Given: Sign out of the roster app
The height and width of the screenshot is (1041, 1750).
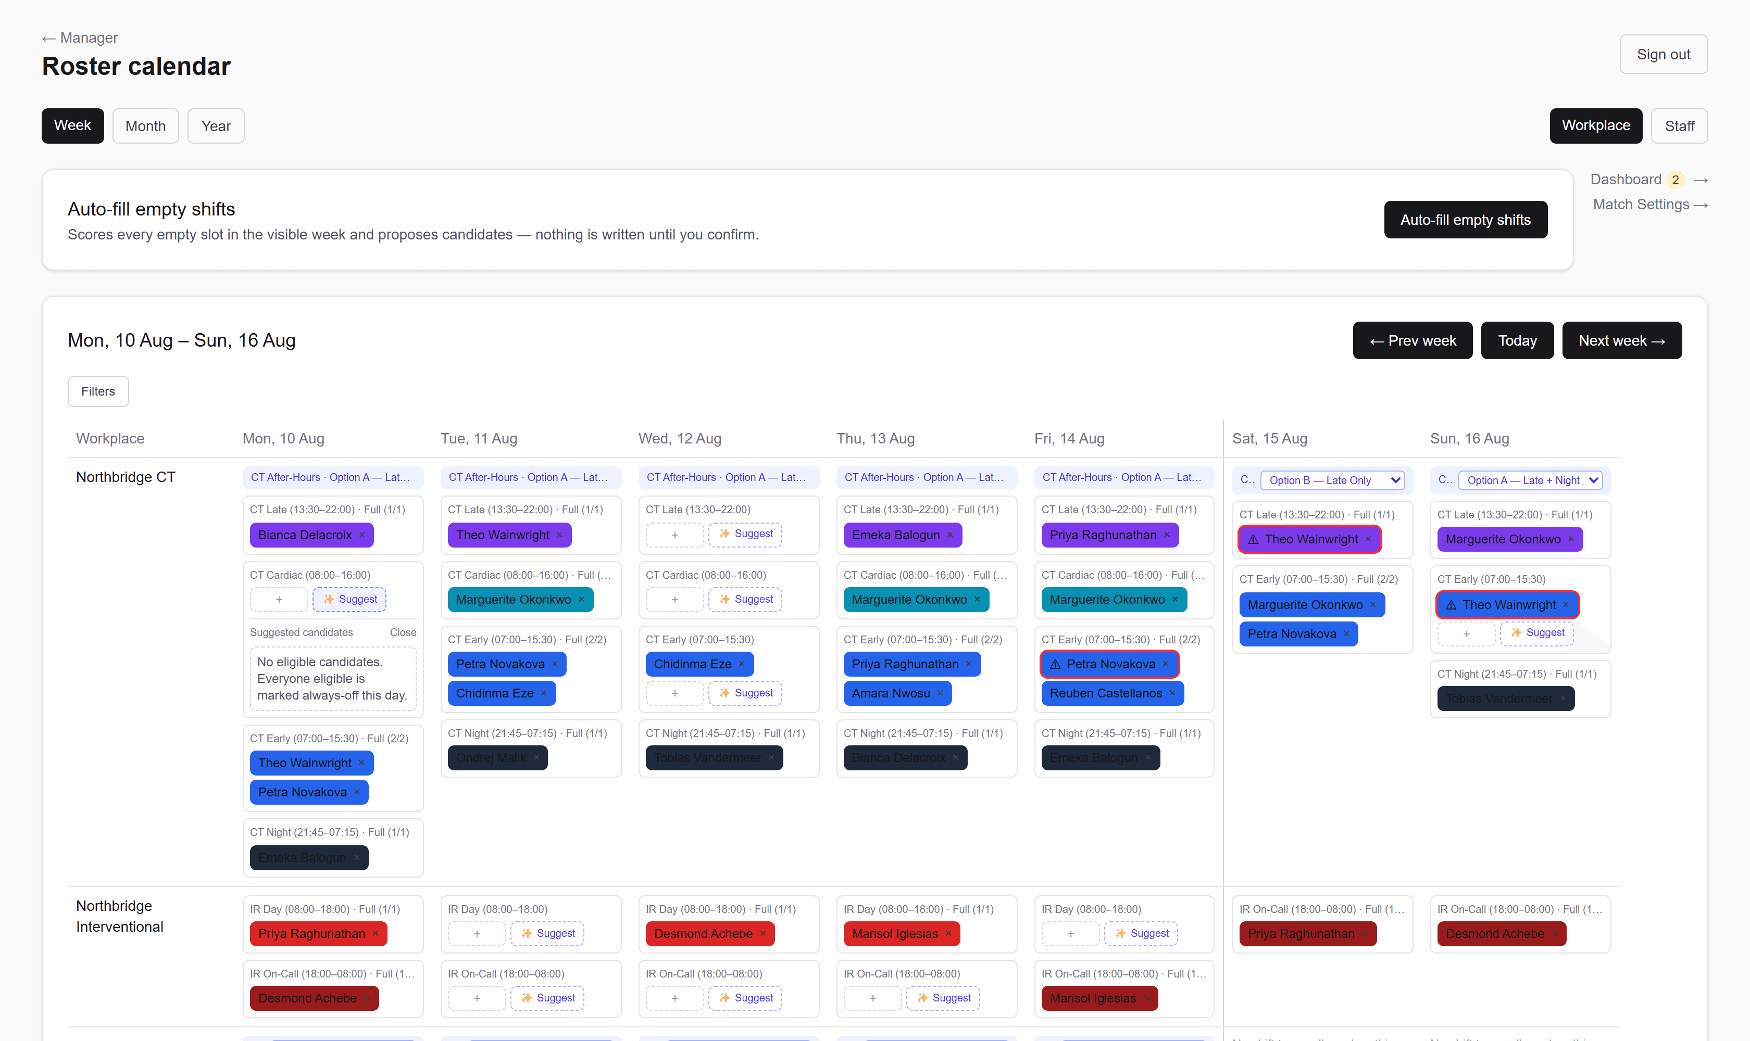Looking at the screenshot, I should (x=1664, y=54).
